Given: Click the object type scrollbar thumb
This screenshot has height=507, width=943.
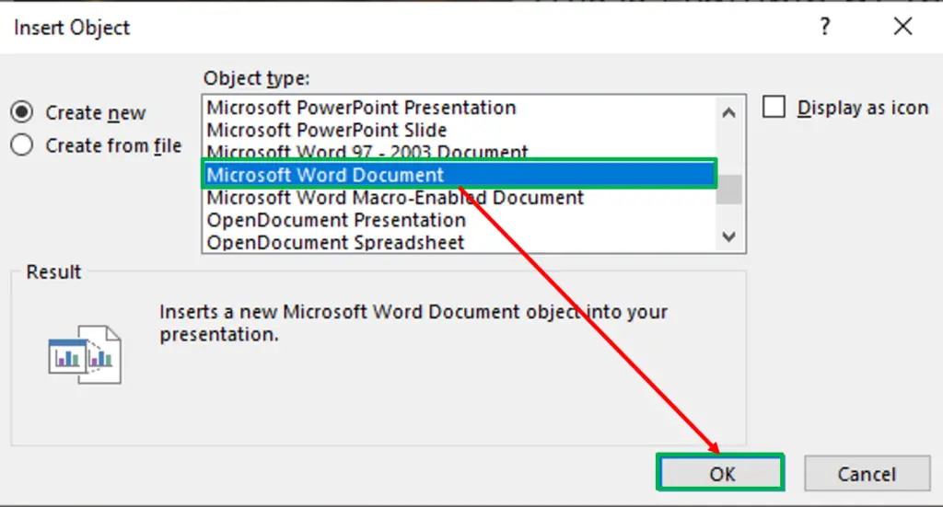Looking at the screenshot, I should click(x=729, y=190).
